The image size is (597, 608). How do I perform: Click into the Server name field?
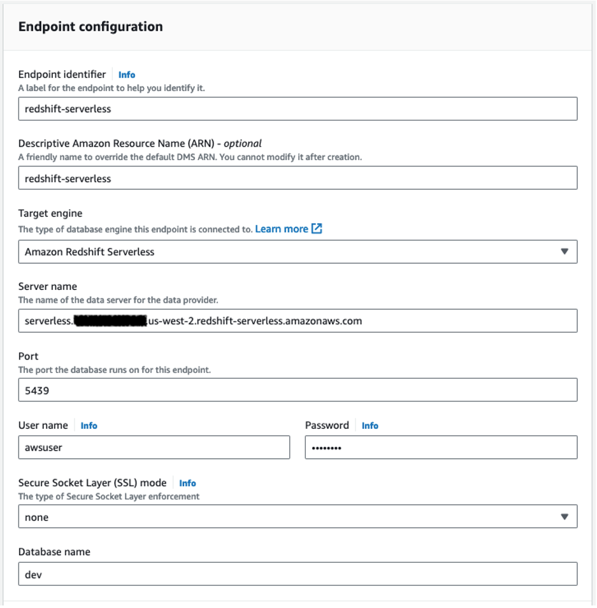298,321
